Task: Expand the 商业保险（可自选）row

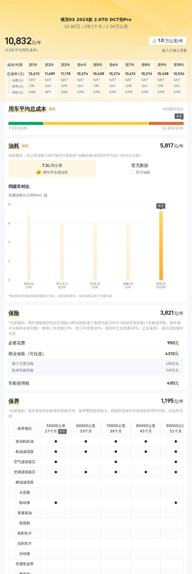Action: click(x=96, y=354)
